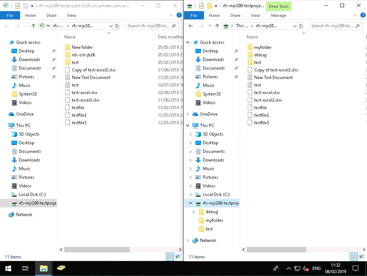Click the muted volume tray icon
Viewport: 367px width, 276px height.
point(306,268)
